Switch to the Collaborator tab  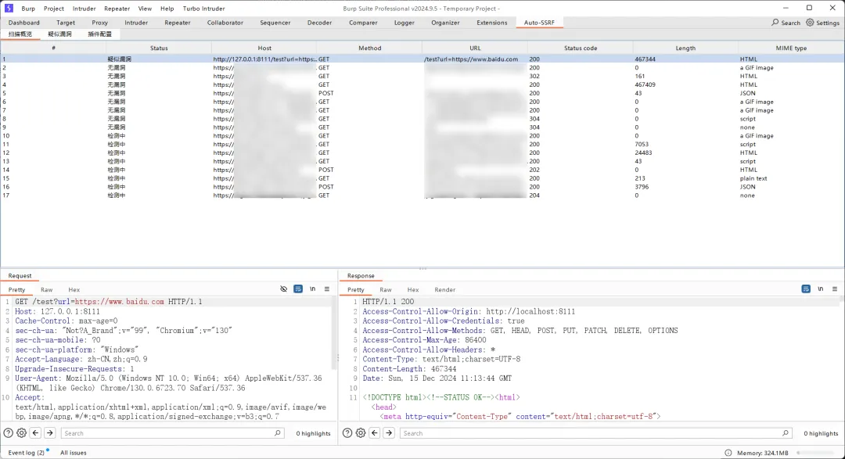[225, 23]
